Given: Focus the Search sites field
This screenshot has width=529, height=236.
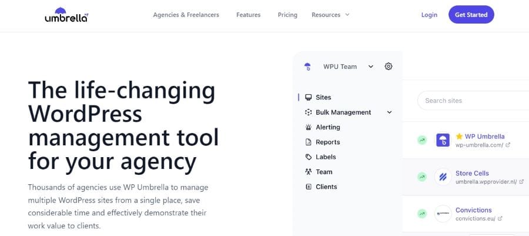Looking at the screenshot, I should (x=473, y=101).
